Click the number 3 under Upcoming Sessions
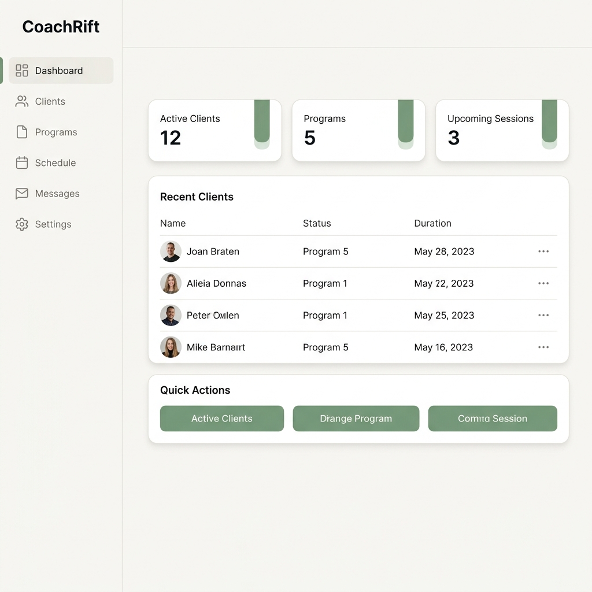This screenshot has width=592, height=592. pyautogui.click(x=454, y=138)
